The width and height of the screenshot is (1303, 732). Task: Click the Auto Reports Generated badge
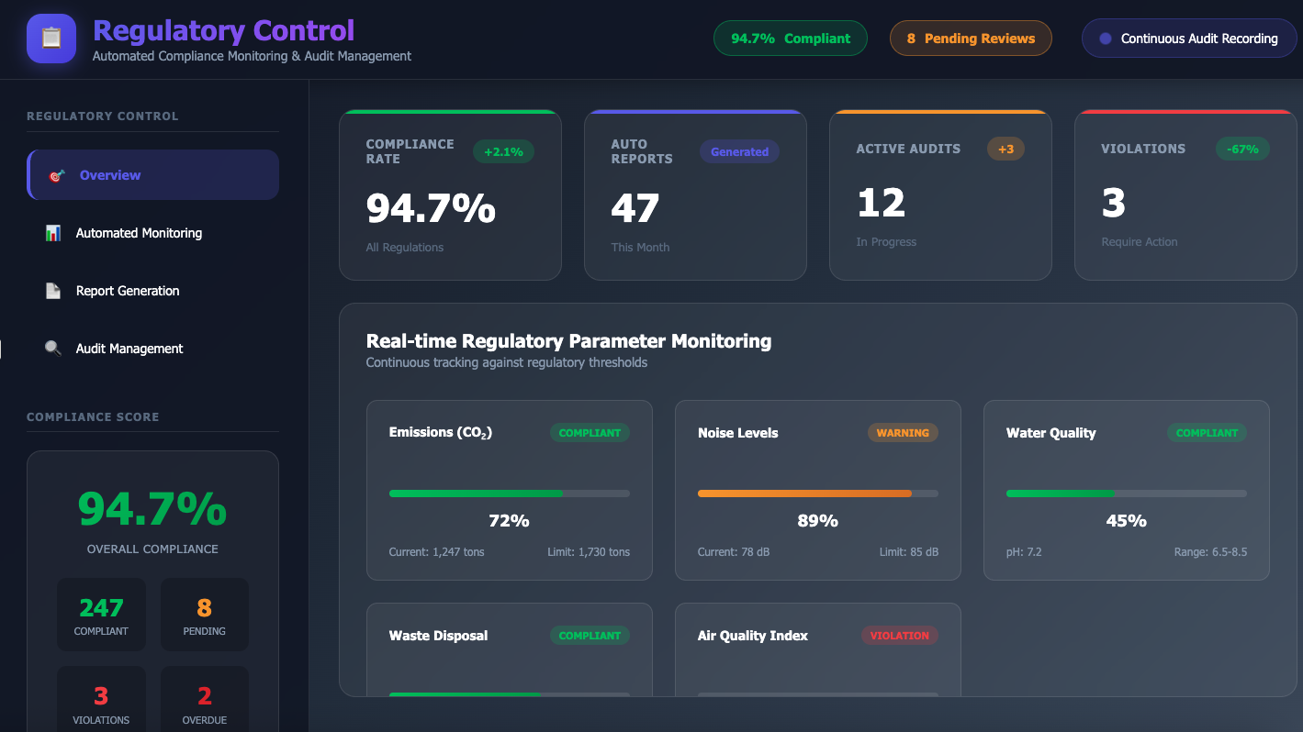click(739, 151)
